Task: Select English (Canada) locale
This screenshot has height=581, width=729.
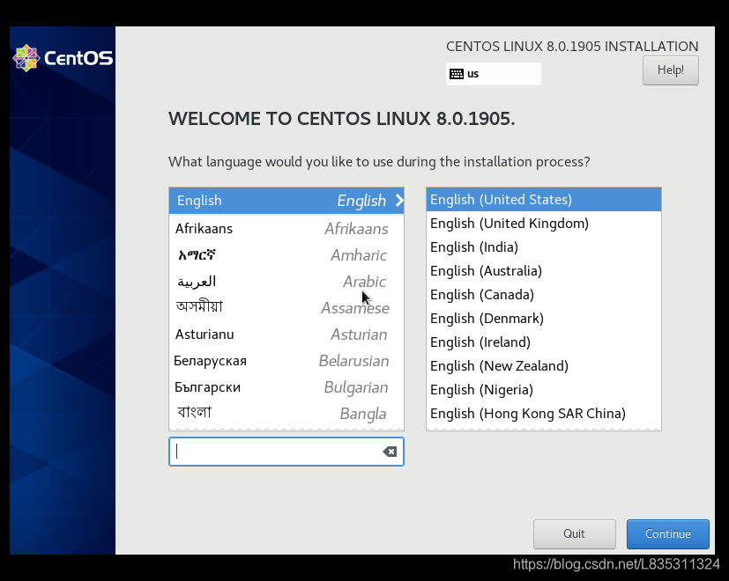Action: pos(544,294)
